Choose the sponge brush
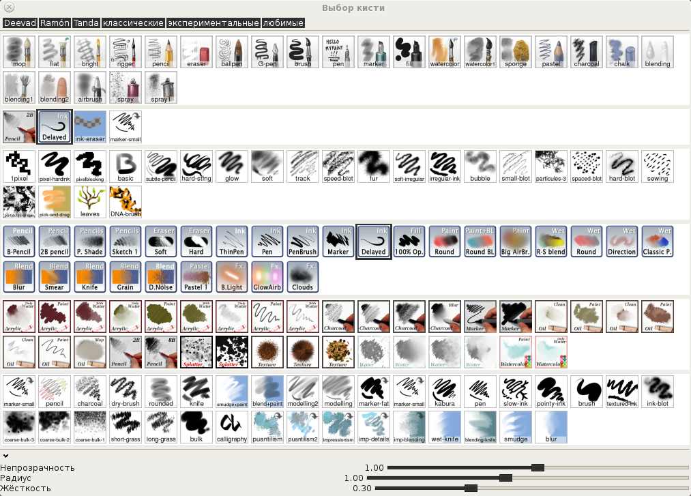Image resolution: width=691 pixels, height=496 pixels. [516, 52]
